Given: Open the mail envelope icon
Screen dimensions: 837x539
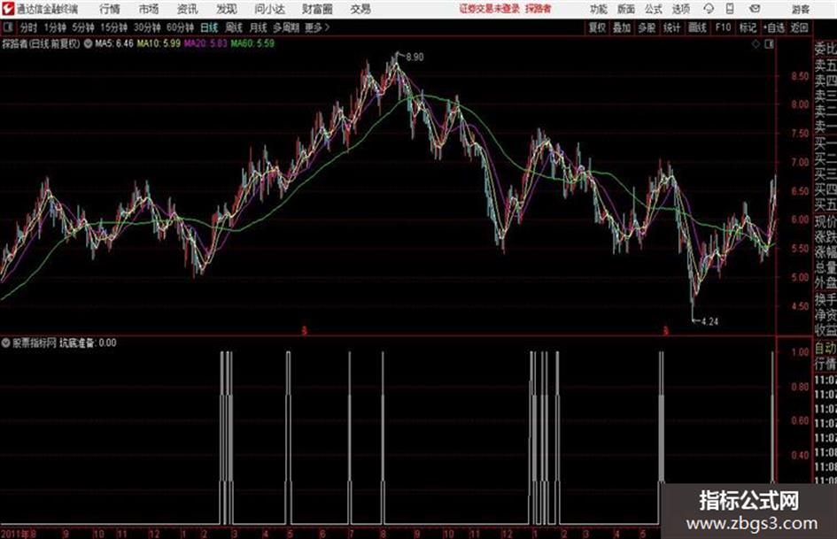Looking at the screenshot, I should pos(755,9).
